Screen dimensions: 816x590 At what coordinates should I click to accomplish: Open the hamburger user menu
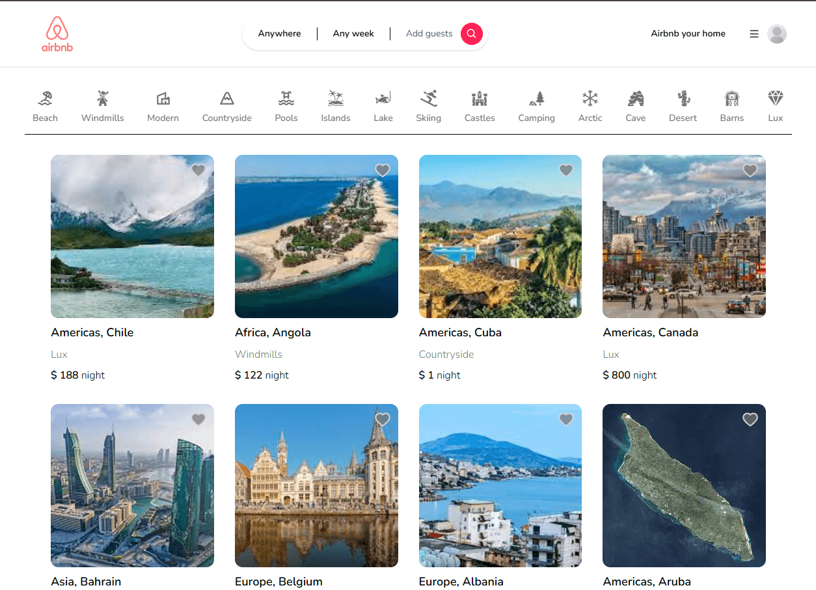(x=754, y=34)
